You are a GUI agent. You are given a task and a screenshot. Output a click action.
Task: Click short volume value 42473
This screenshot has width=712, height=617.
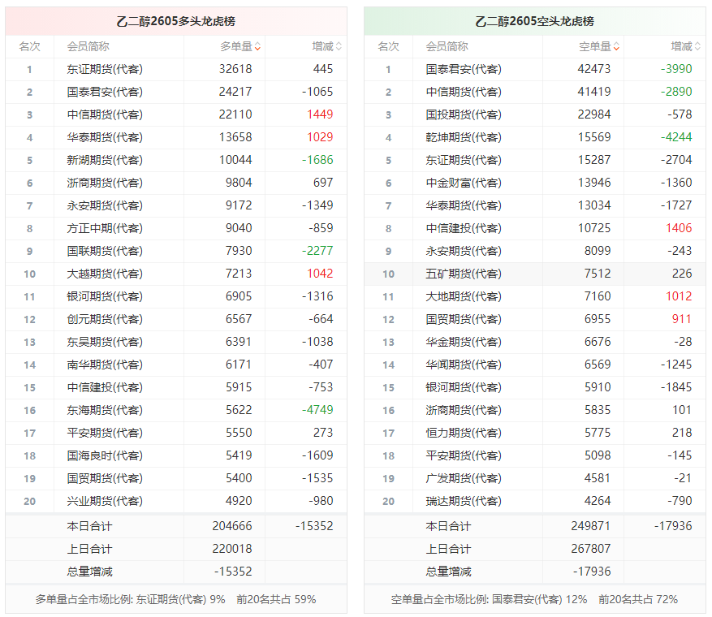pos(594,69)
